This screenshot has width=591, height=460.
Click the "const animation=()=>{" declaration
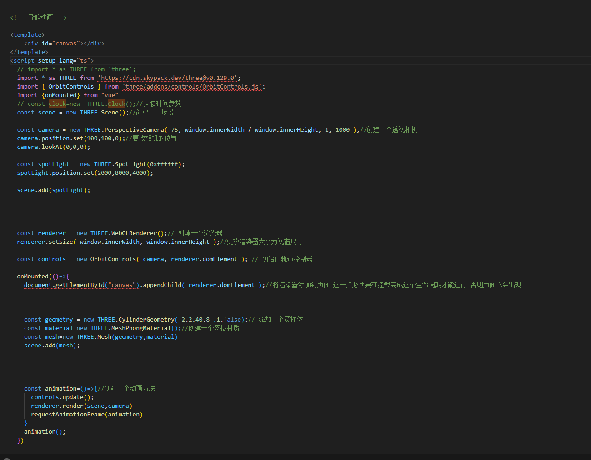[60, 389]
